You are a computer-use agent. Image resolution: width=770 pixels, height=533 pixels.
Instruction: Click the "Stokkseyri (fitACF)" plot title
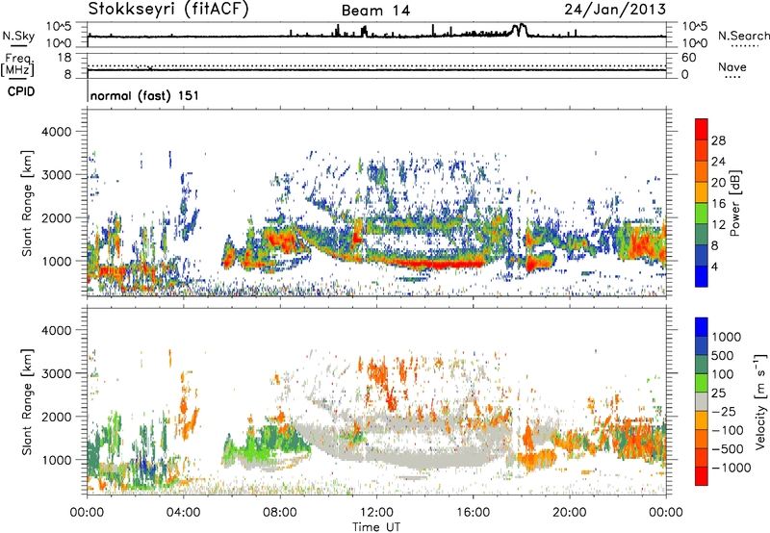[168, 10]
